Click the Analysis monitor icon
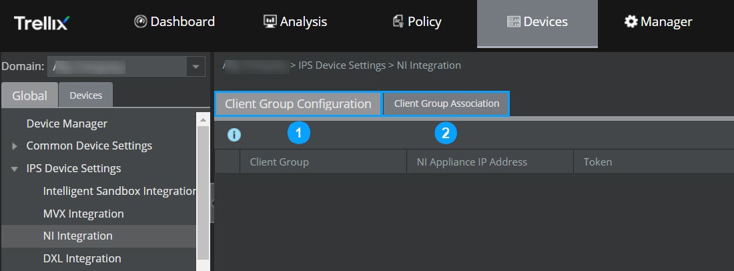 [x=270, y=21]
